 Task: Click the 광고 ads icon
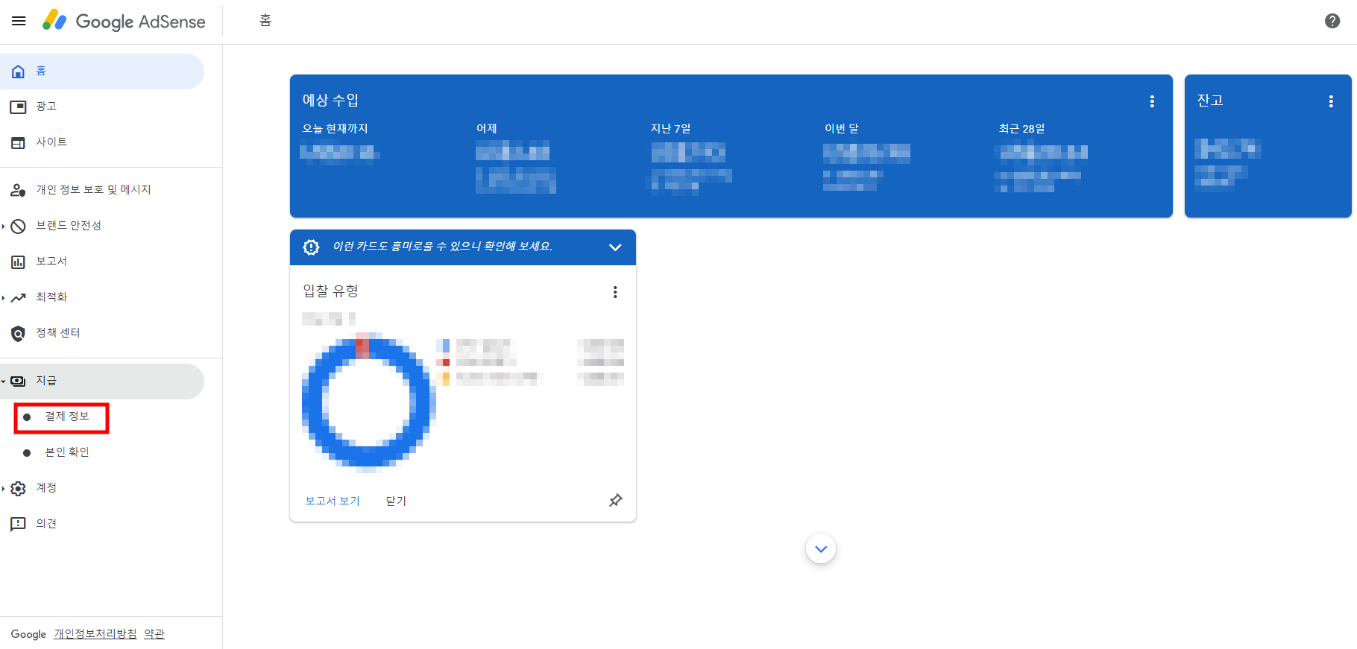[18, 107]
